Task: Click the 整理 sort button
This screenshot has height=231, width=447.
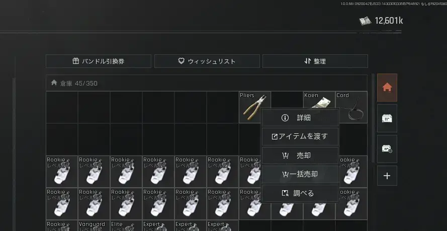Action: coord(315,61)
